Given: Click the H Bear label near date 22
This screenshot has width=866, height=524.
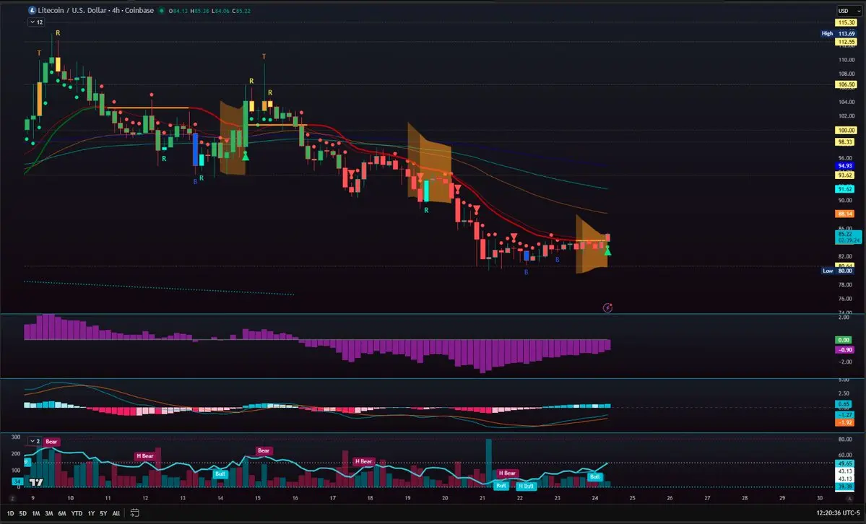Looking at the screenshot, I should (x=507, y=473).
